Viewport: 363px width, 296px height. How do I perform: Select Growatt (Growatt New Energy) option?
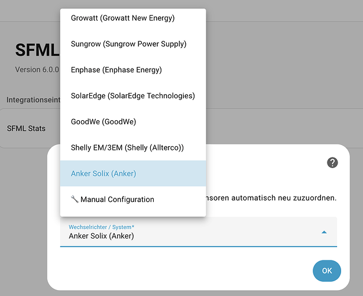click(x=133, y=18)
